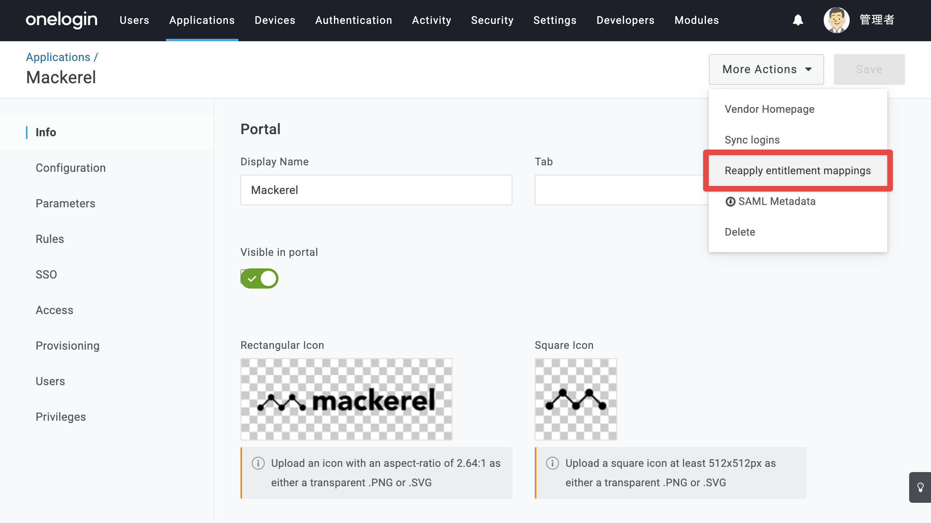This screenshot has height=523, width=931.
Task: Click the Mackerel square icon image
Action: 576,399
